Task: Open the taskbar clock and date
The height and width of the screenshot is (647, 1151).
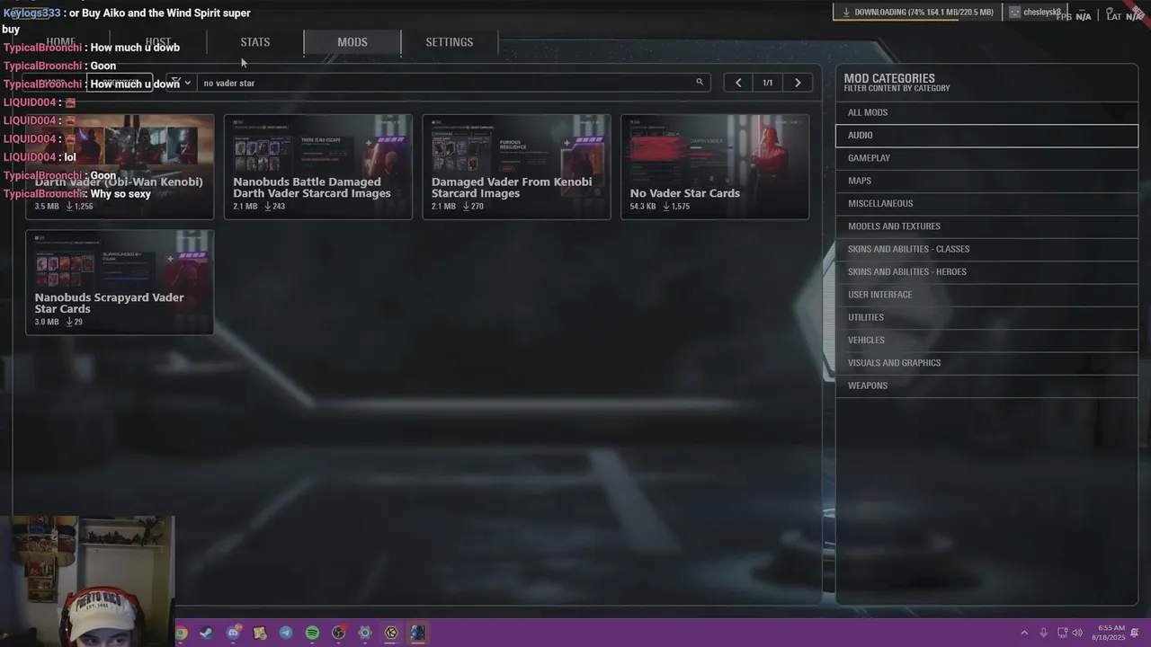Action: click(x=1109, y=633)
